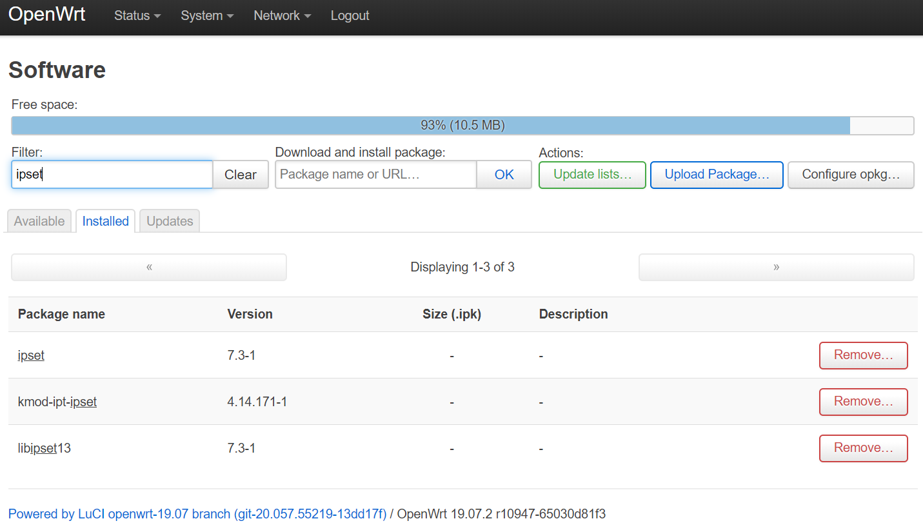Click Update lists action

click(591, 174)
